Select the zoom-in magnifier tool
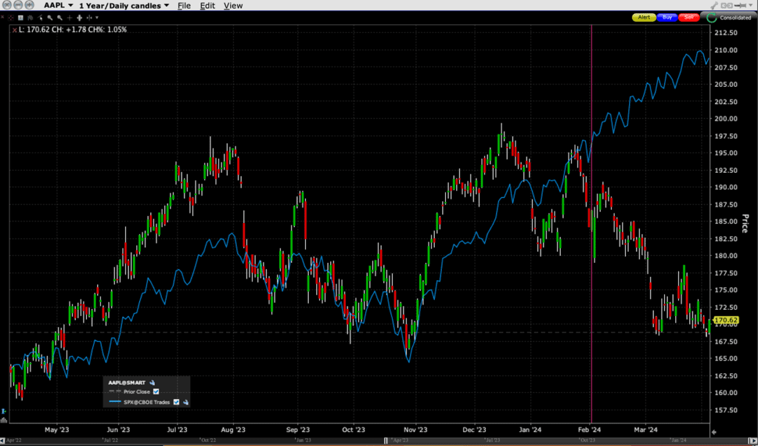758x446 pixels. 50,17
